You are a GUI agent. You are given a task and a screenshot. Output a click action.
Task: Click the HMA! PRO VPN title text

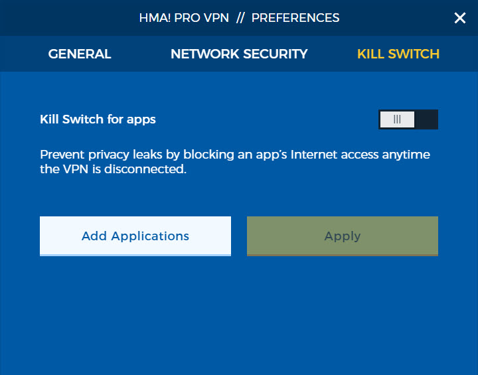(x=184, y=18)
